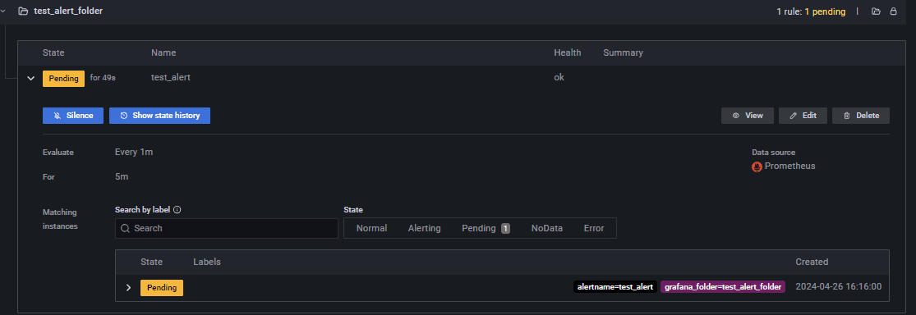Open folder icon at top right
The width and height of the screenshot is (916, 315).
click(x=876, y=11)
